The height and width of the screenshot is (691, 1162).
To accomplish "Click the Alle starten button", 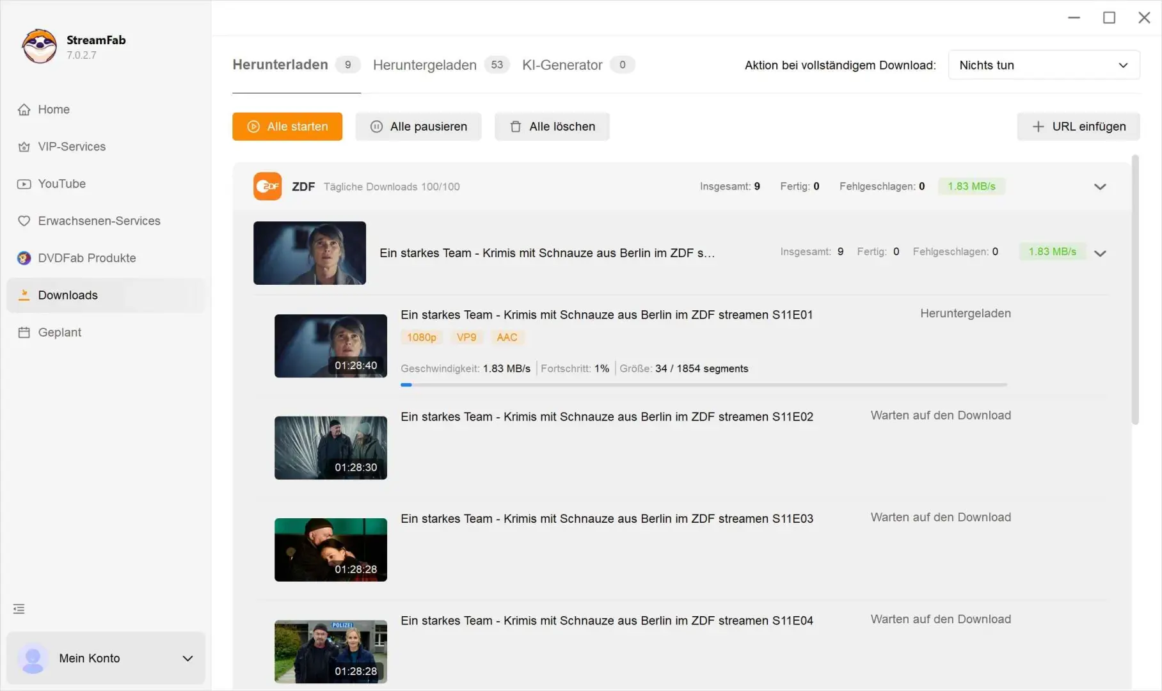I will click(287, 127).
